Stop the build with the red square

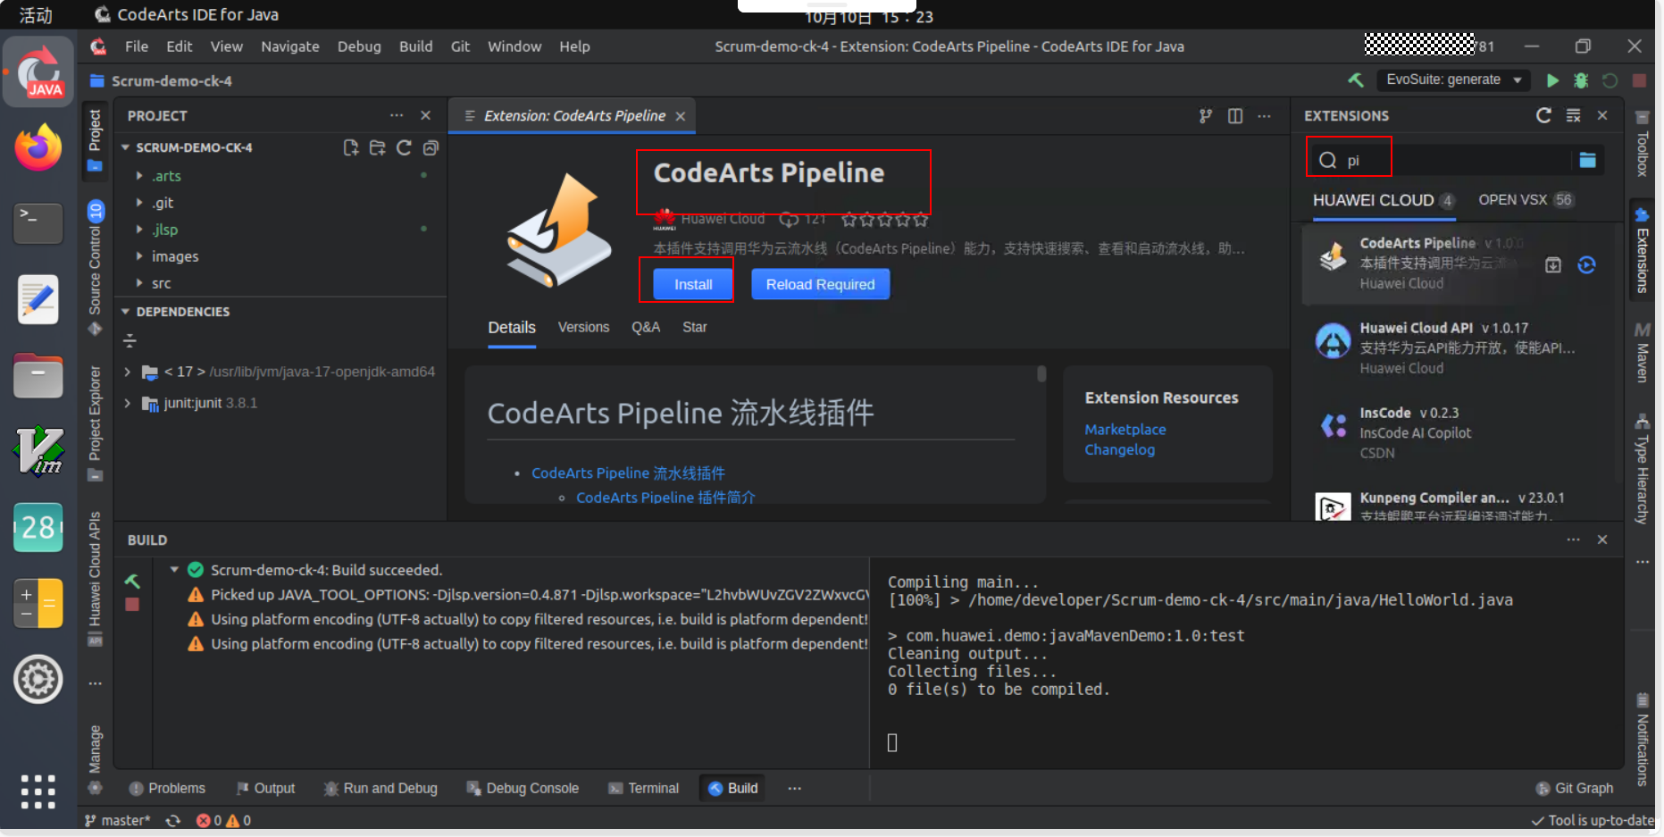(132, 605)
